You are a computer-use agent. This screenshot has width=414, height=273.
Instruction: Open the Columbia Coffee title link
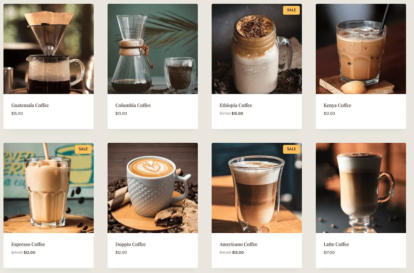click(133, 105)
